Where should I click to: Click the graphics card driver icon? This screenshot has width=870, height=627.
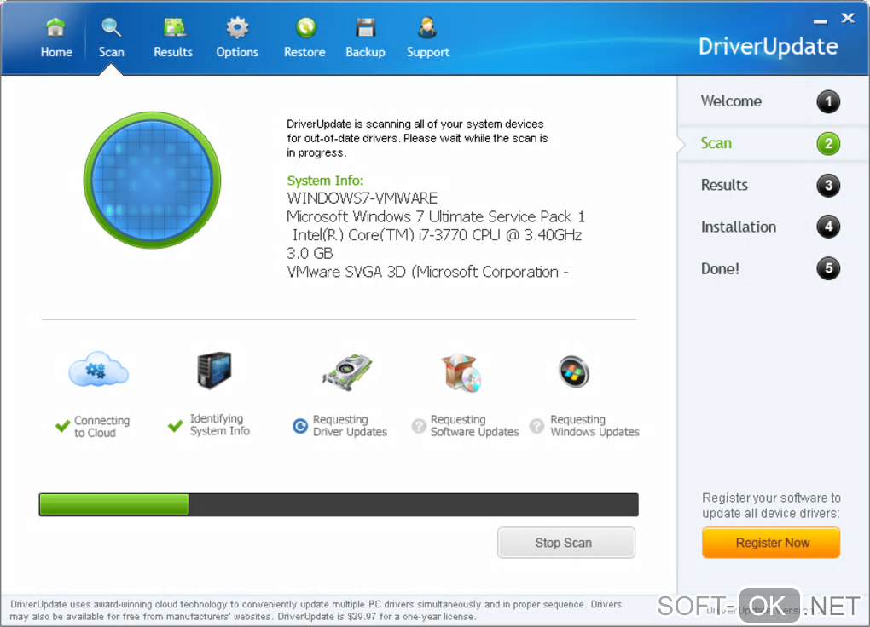tap(347, 372)
